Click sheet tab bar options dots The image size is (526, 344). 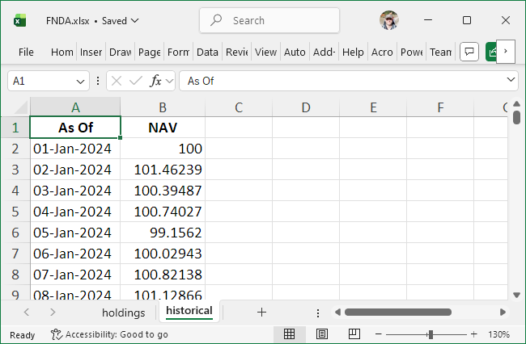[x=318, y=313]
